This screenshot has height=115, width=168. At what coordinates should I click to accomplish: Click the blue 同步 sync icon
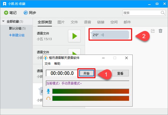pyautogui.click(x=26, y=13)
